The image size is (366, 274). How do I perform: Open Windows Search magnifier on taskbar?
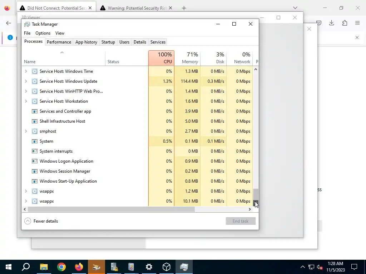click(x=26, y=267)
